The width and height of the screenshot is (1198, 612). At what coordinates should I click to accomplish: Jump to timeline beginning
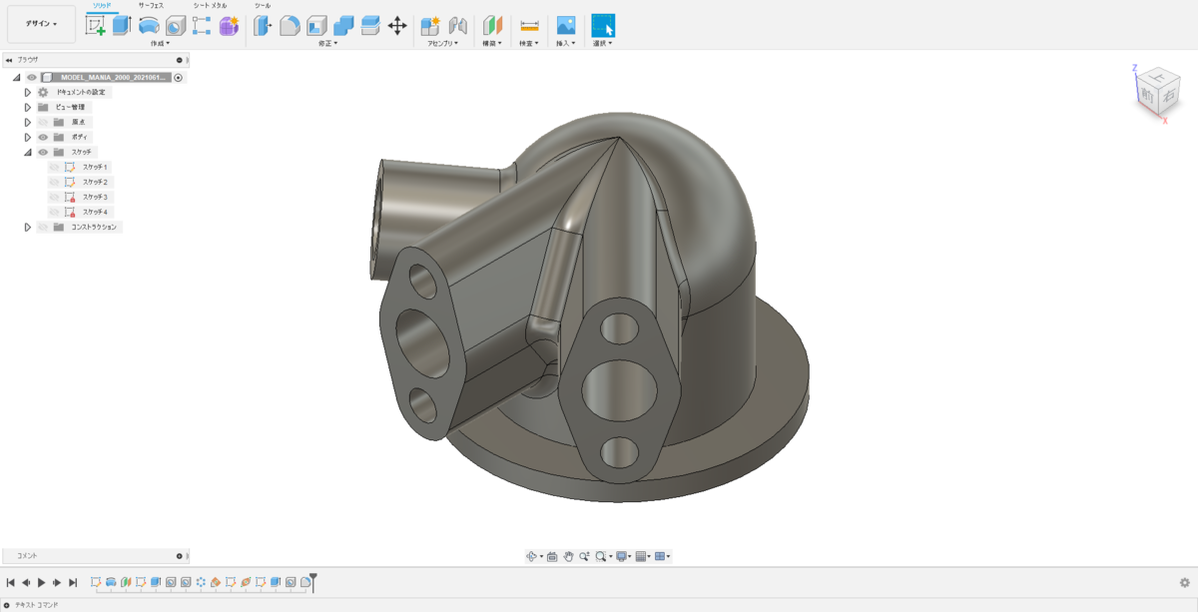coord(10,582)
